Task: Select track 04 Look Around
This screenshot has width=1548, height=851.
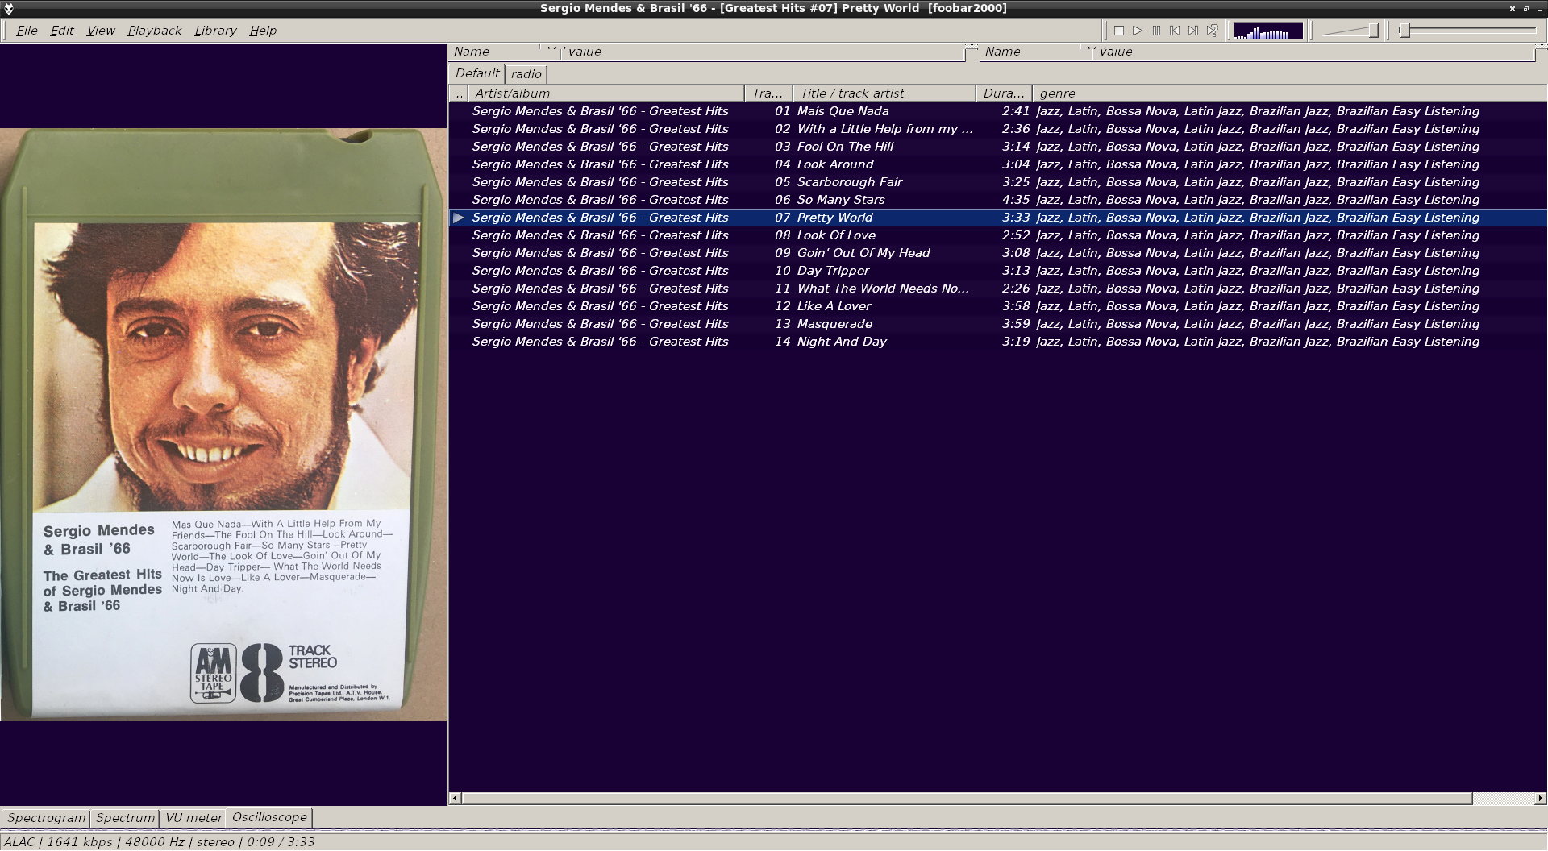Action: (x=997, y=164)
